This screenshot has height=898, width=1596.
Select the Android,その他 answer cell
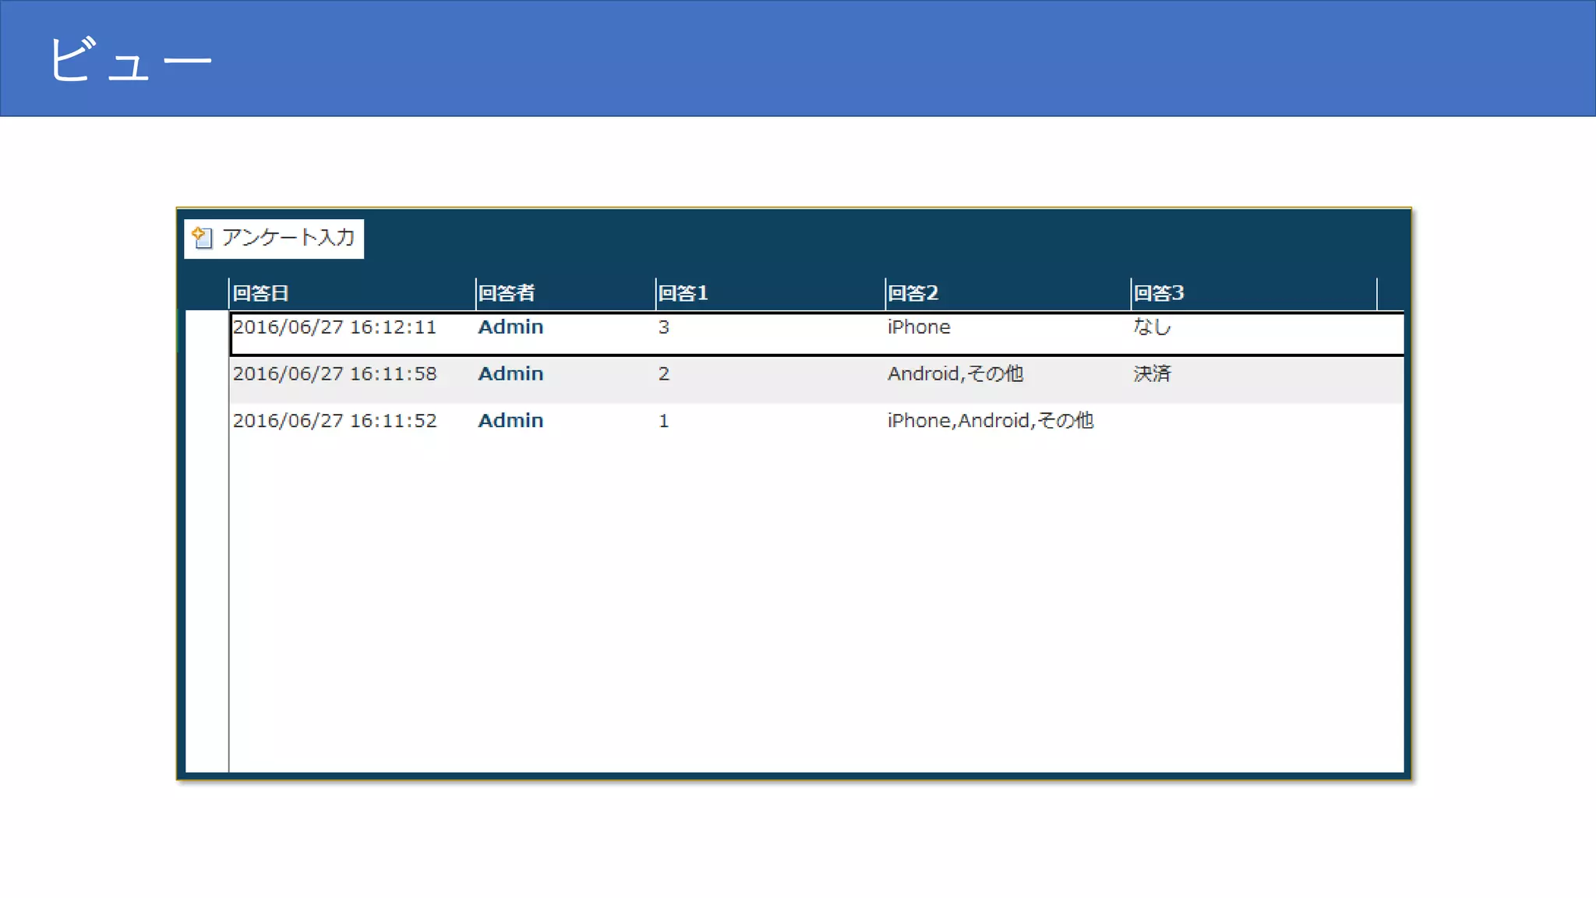click(955, 374)
